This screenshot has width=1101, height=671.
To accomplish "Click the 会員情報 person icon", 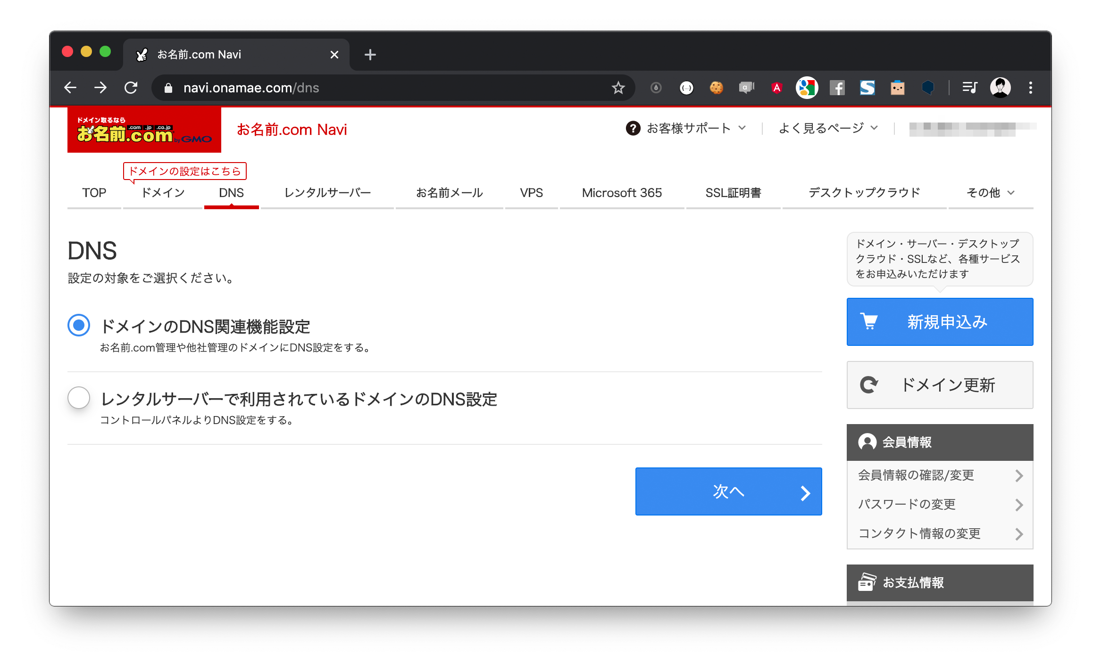I will 867,442.
